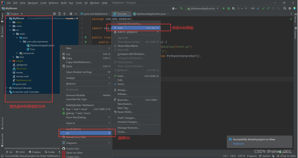Screen dimensions: 298x158
Task: Click Git Update Project blue arrow icon
Action: [x=258, y=8]
